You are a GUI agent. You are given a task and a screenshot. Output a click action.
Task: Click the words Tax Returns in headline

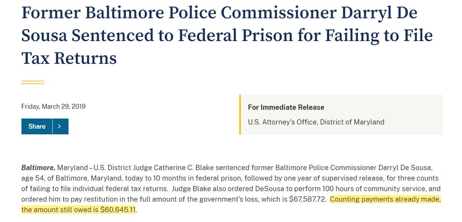(x=69, y=58)
